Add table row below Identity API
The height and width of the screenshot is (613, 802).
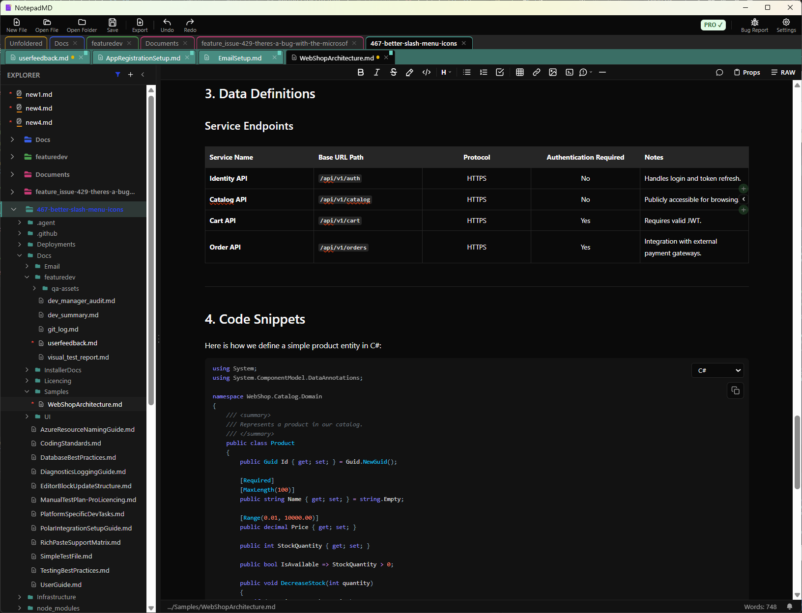tap(744, 189)
